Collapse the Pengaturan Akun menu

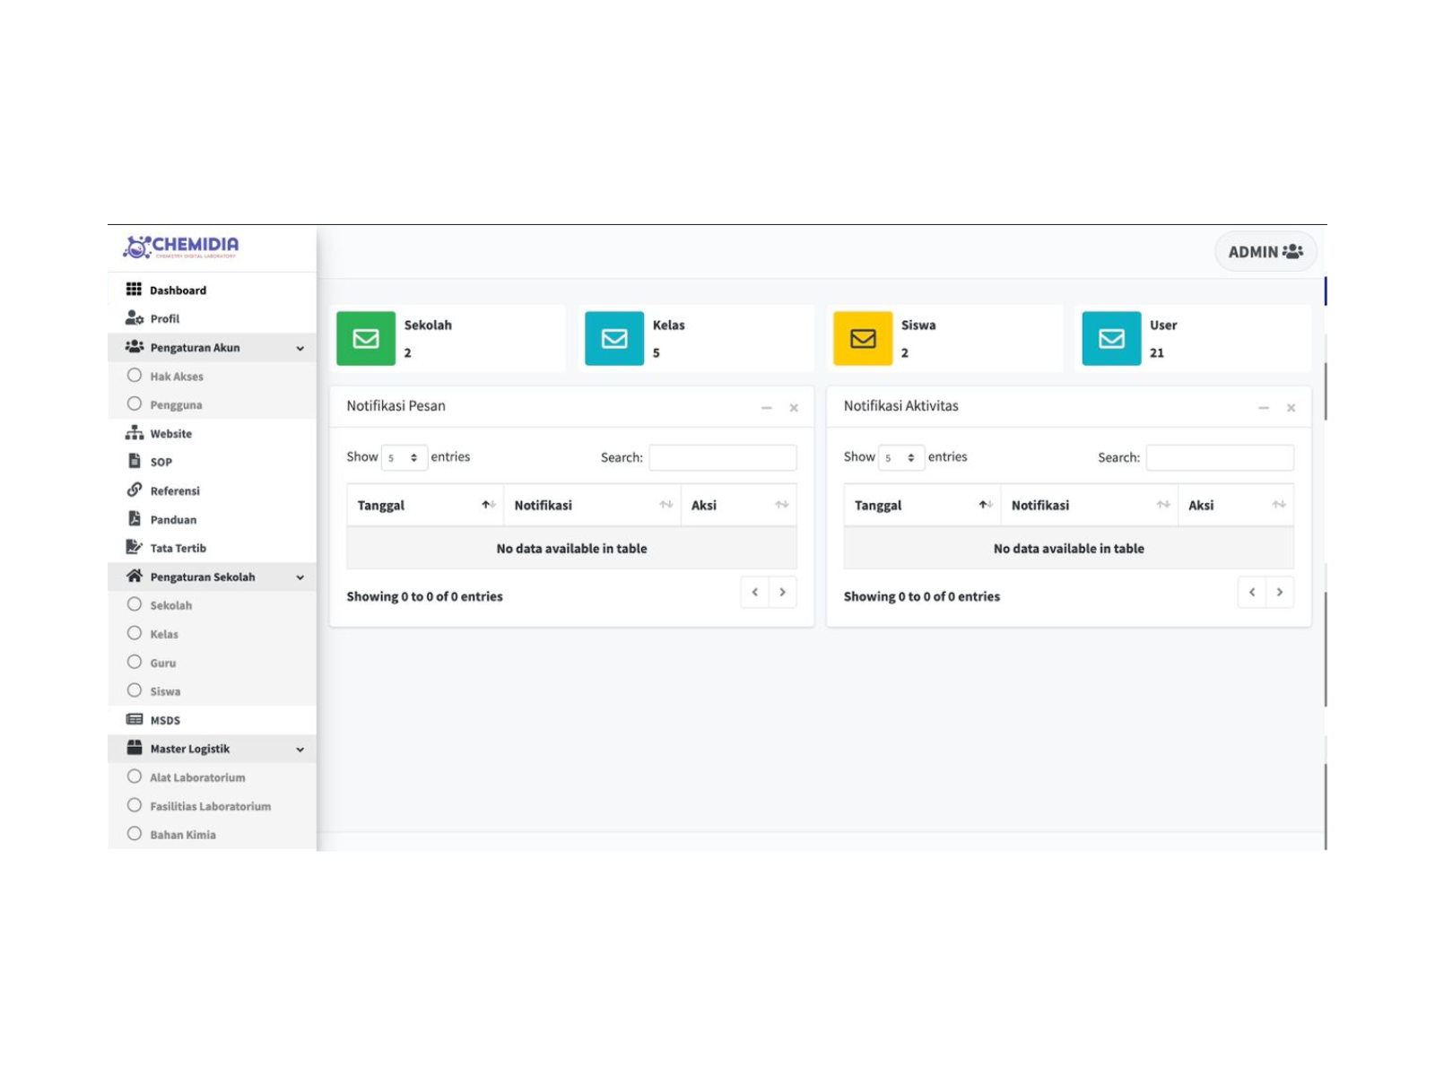(300, 348)
